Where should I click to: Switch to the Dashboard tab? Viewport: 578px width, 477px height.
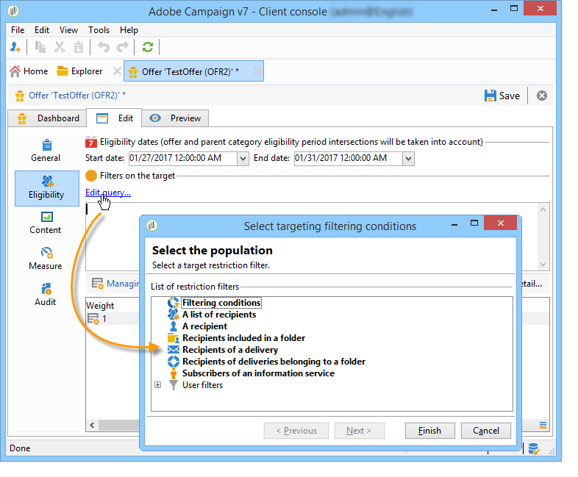coord(48,118)
